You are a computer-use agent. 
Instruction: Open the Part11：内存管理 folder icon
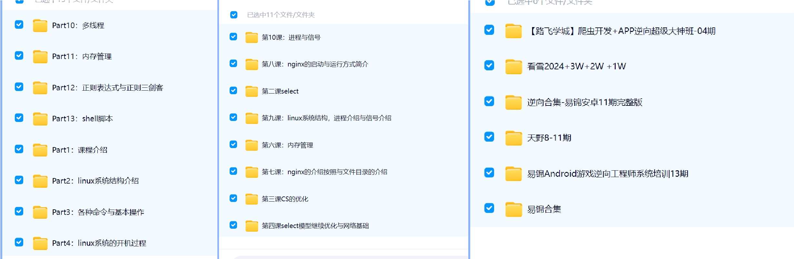coord(40,56)
